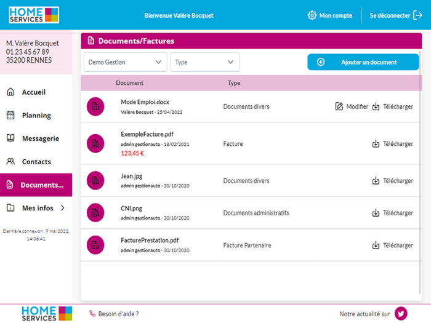Screen dimensions: 431x323
Task: Click Documents administratifs type cell
Action: (256, 213)
